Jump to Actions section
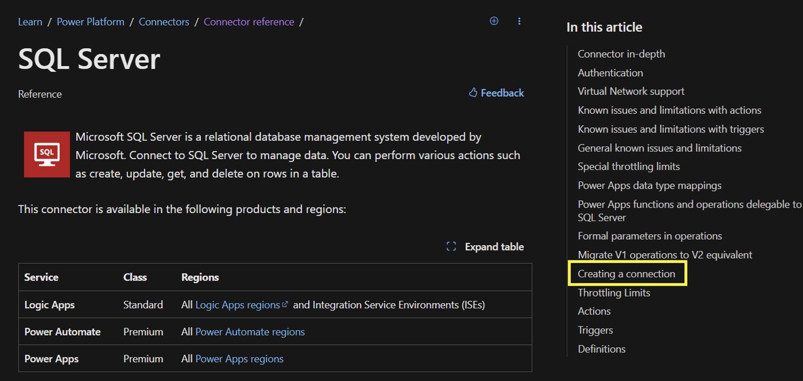 (x=594, y=311)
